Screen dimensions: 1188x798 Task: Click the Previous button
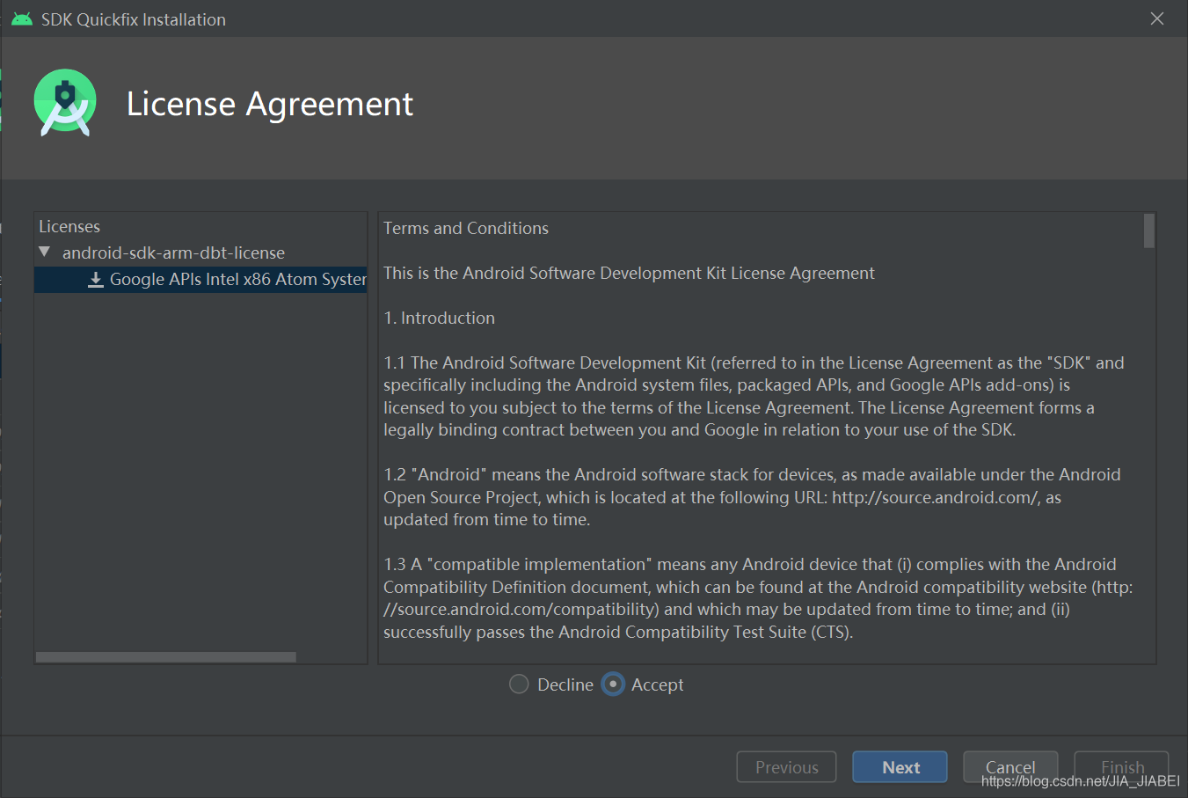786,767
